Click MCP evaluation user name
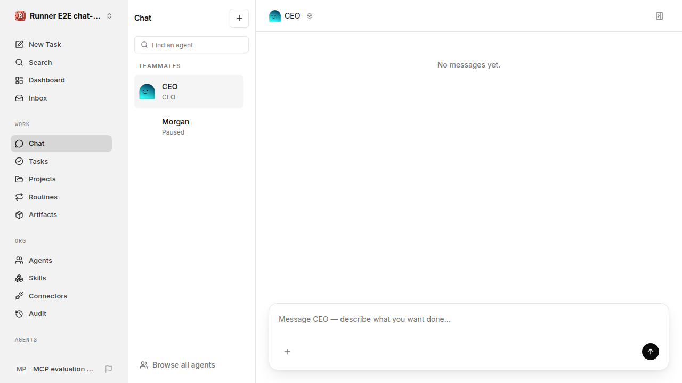Viewport: 682px width, 383px height. [x=63, y=369]
